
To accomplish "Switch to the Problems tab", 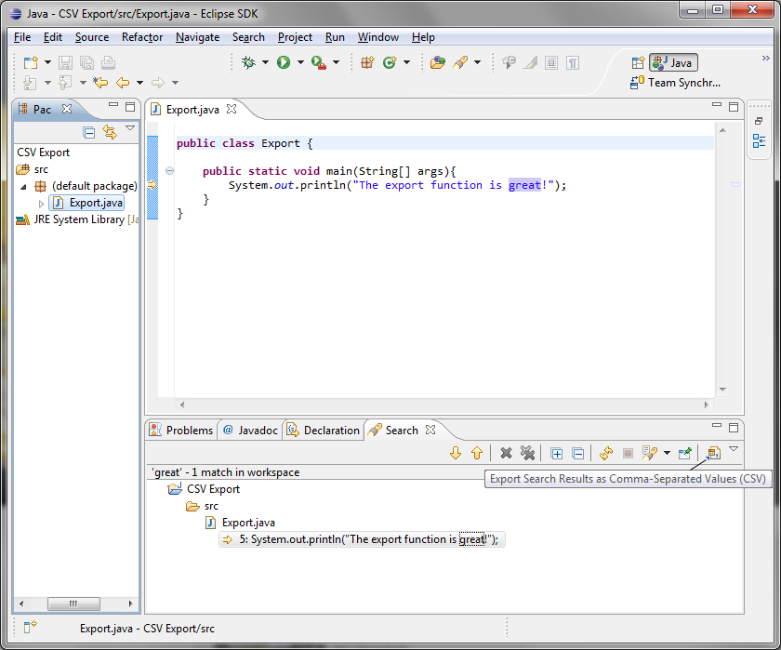I will click(x=181, y=430).
